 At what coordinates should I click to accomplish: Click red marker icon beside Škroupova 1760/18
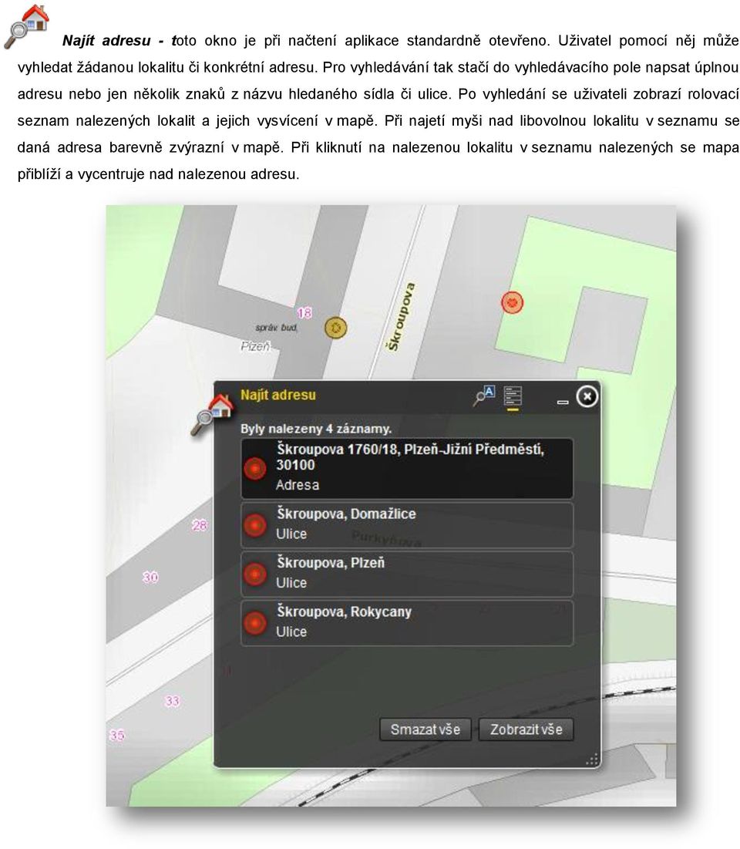point(255,468)
